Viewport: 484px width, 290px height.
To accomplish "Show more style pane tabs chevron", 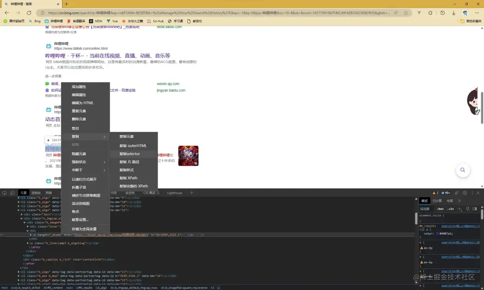I will tap(459, 201).
